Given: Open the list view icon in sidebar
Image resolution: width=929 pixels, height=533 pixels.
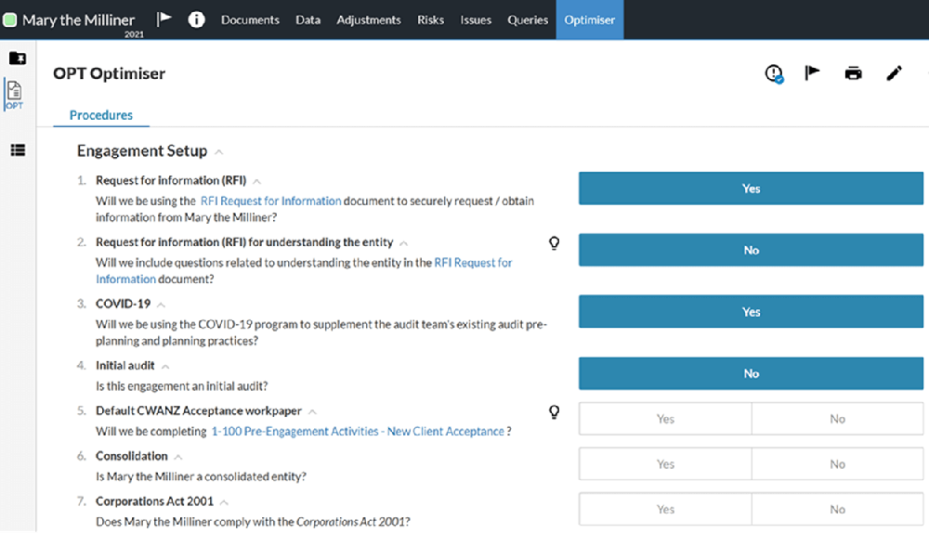Looking at the screenshot, I should click(x=17, y=149).
